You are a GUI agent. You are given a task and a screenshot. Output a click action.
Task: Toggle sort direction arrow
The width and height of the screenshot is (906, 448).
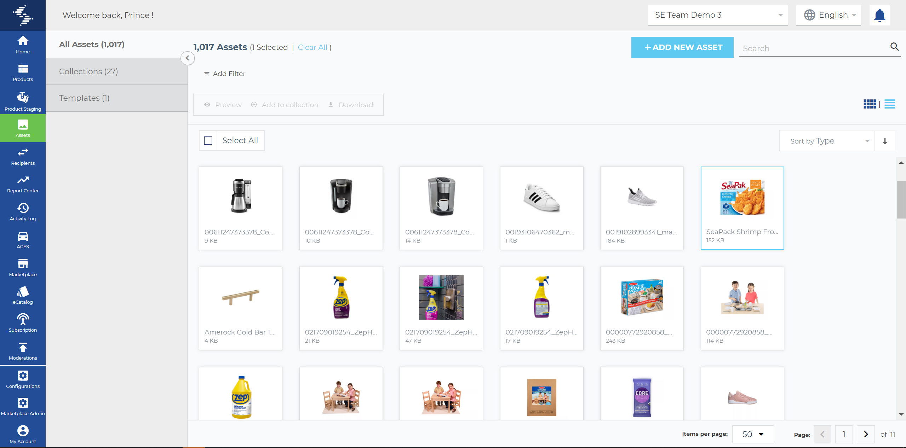tap(885, 141)
